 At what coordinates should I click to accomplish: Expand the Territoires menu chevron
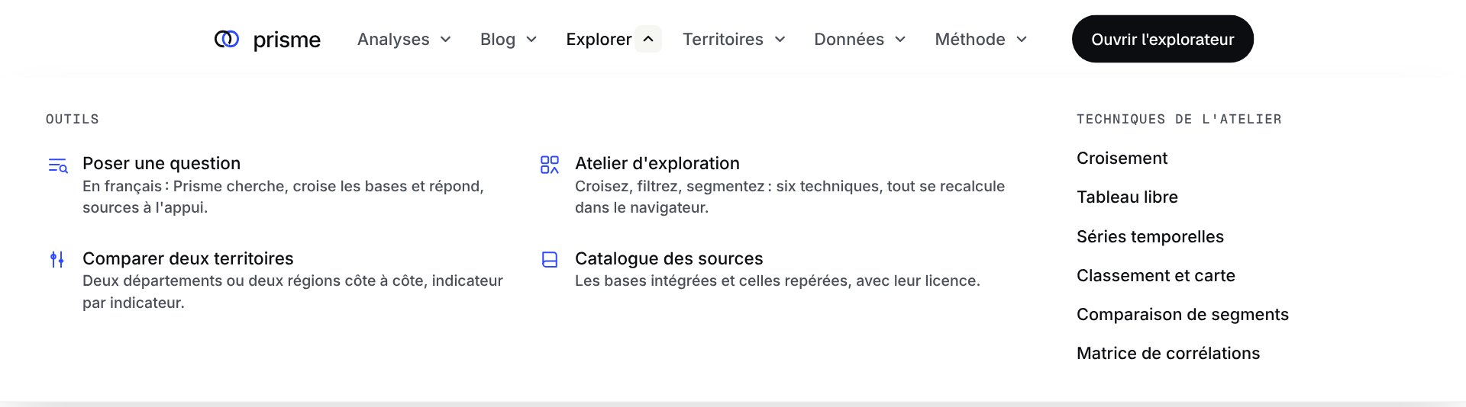click(780, 40)
